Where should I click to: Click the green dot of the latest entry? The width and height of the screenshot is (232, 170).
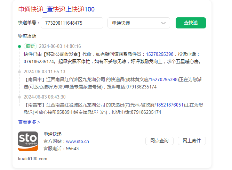pyautogui.click(x=19, y=46)
